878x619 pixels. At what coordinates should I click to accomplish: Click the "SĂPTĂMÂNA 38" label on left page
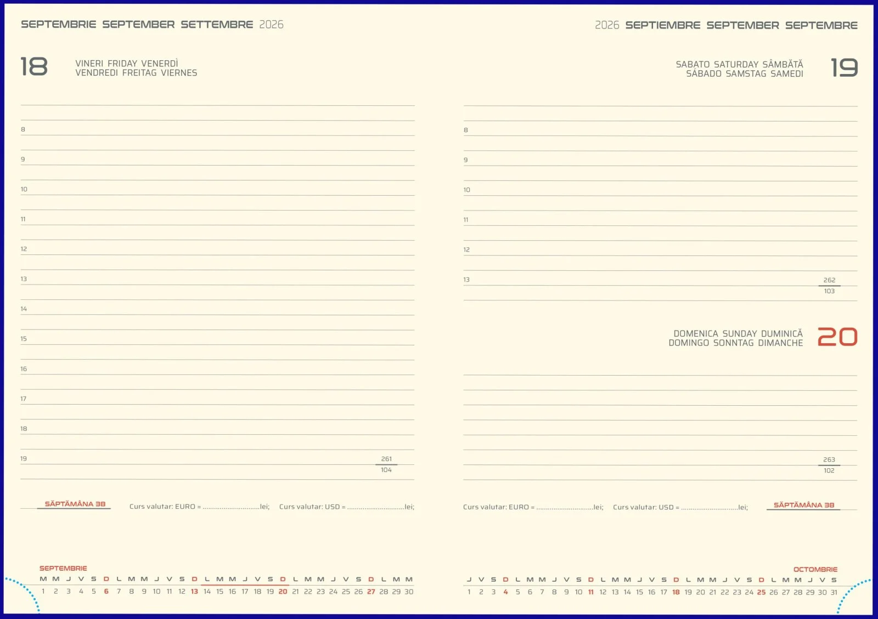pyautogui.click(x=74, y=503)
